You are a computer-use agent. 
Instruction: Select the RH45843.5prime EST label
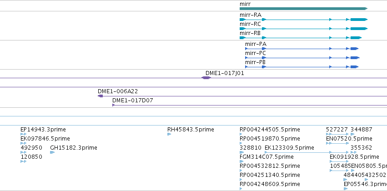pyautogui.click(x=191, y=130)
